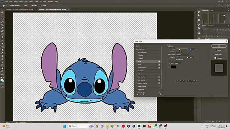Screen dimensions: 230x129
Task: Add another Stroke effect with plus icon
Action: coord(159,61)
